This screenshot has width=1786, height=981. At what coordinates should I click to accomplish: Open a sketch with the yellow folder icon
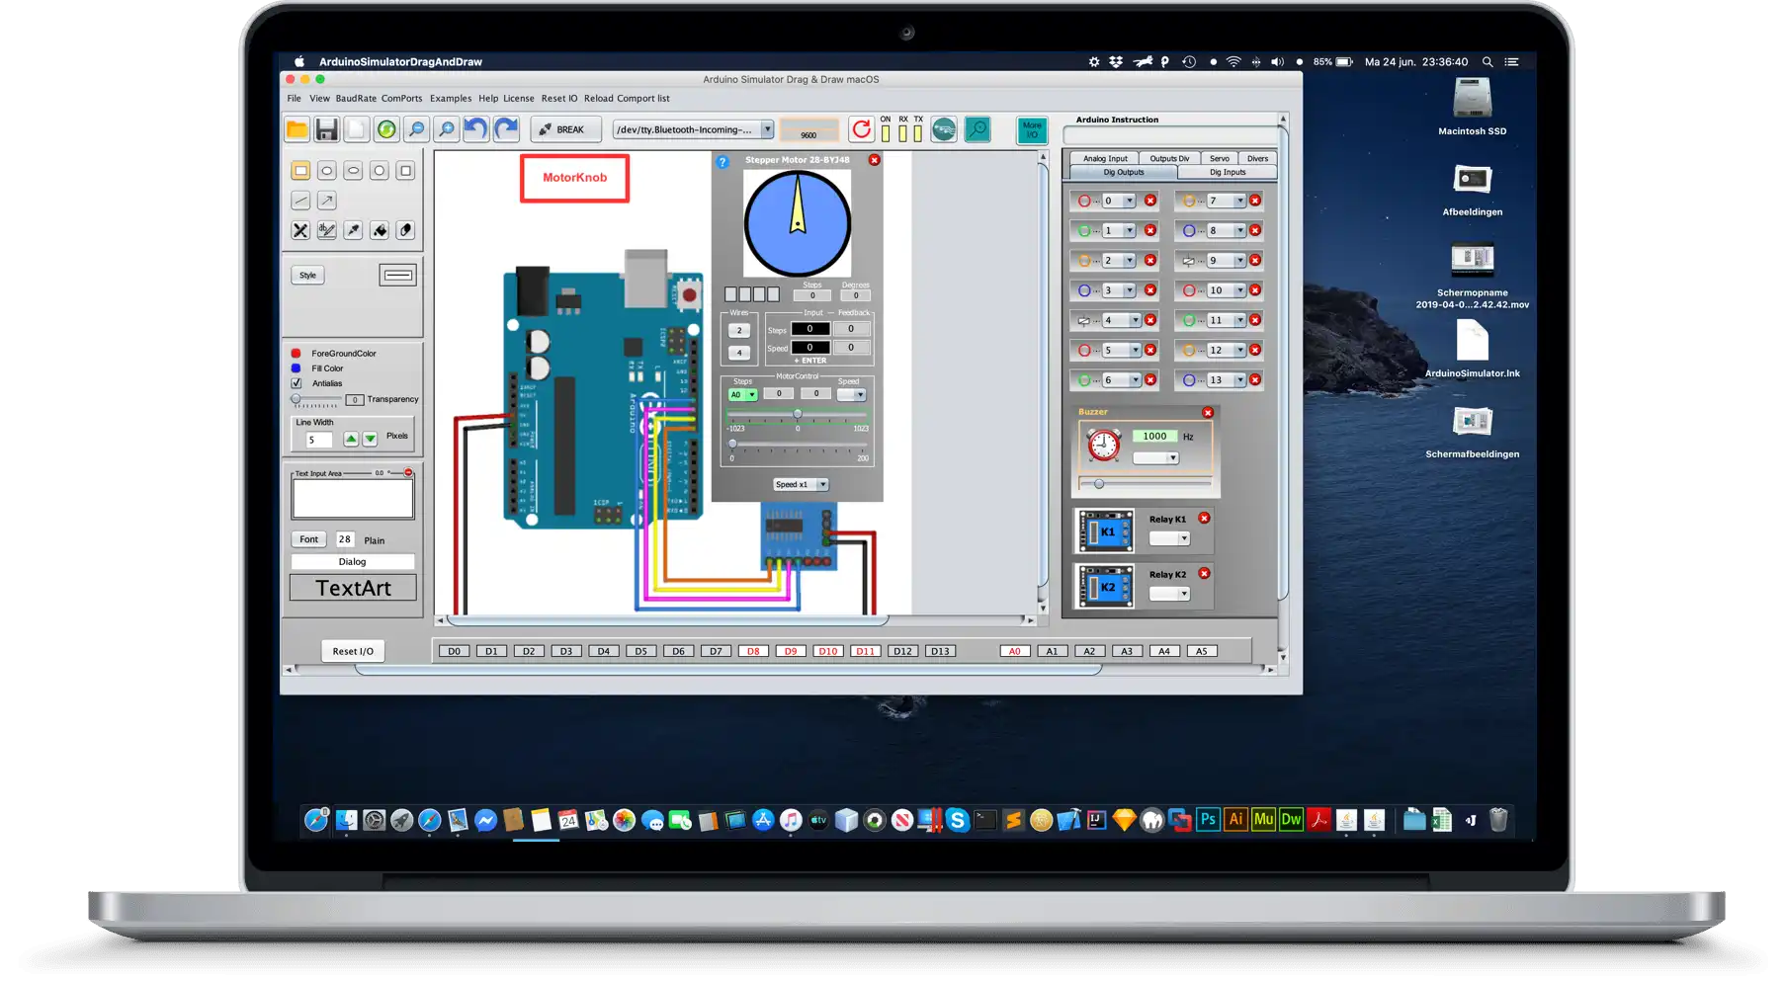coord(297,129)
